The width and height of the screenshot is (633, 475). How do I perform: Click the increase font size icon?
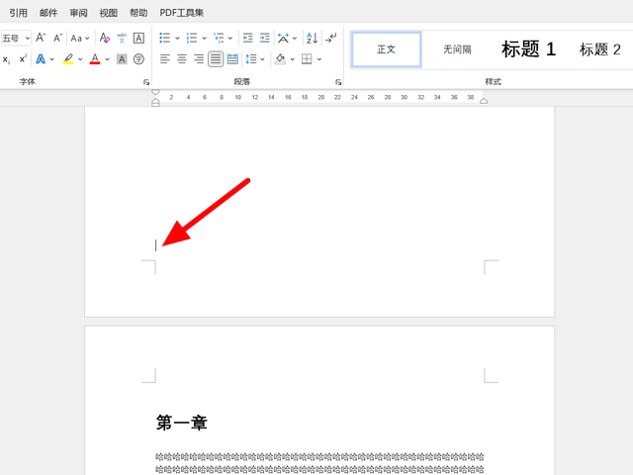click(x=42, y=38)
